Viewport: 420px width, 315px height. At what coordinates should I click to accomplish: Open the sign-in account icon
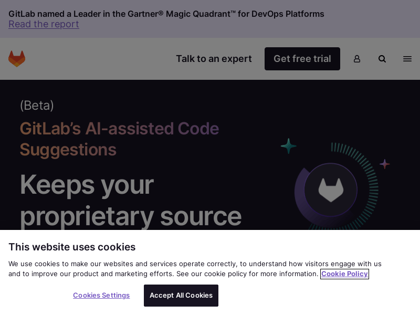pyautogui.click(x=357, y=59)
